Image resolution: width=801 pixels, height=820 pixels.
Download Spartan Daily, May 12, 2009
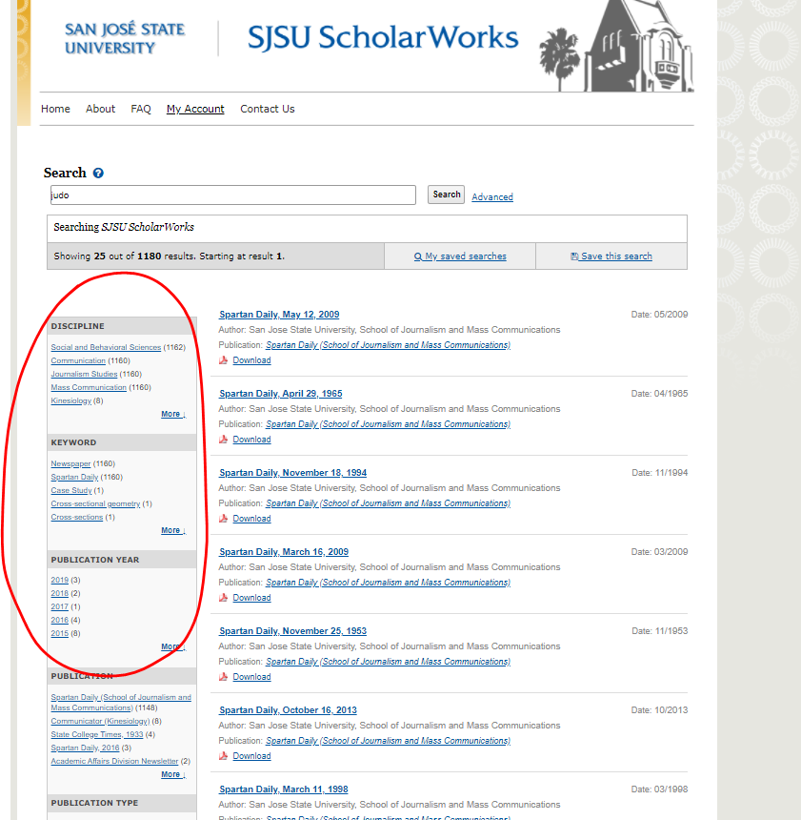[x=251, y=360]
